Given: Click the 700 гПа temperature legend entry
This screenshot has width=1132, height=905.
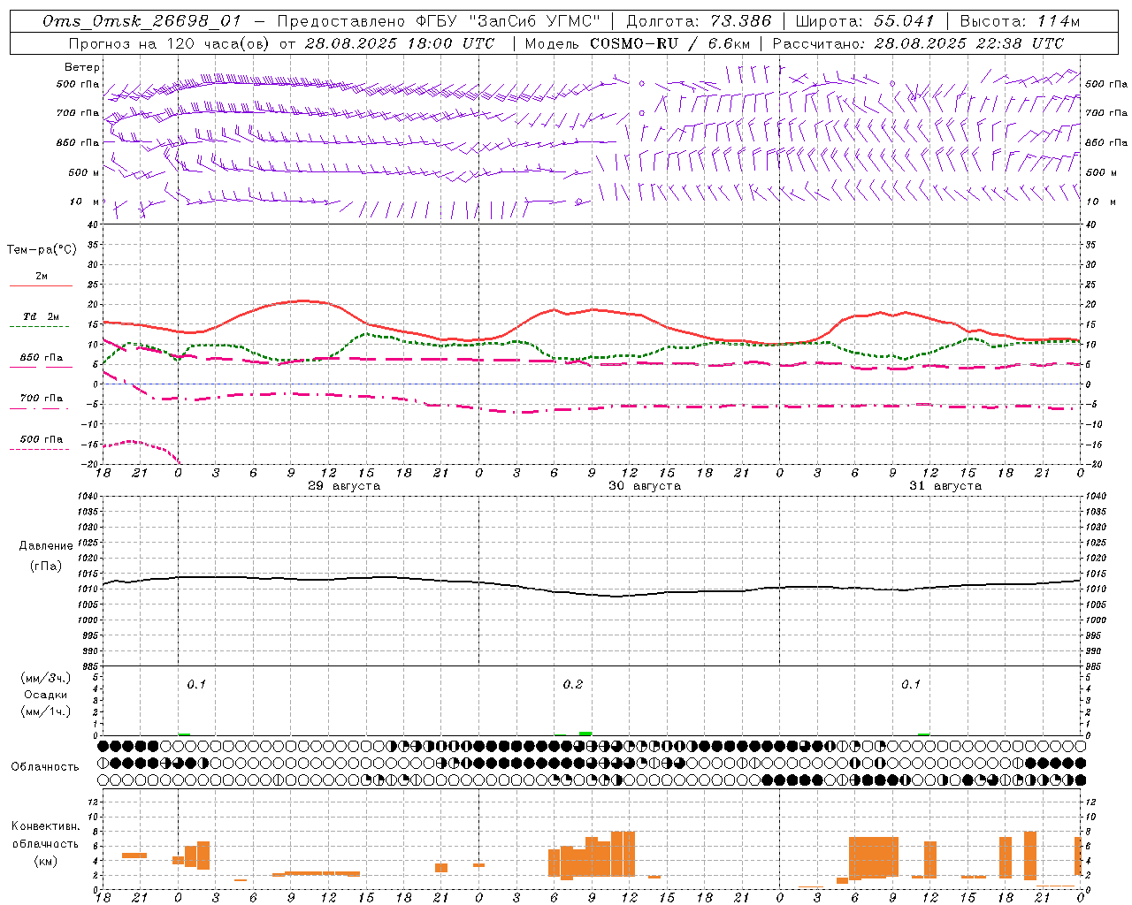Looking at the screenshot, I should pos(41,401).
